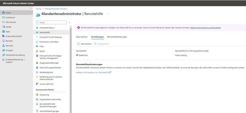The width and height of the screenshot is (246, 113).
Task: Open the Gruppen icon
Action: 3,50
